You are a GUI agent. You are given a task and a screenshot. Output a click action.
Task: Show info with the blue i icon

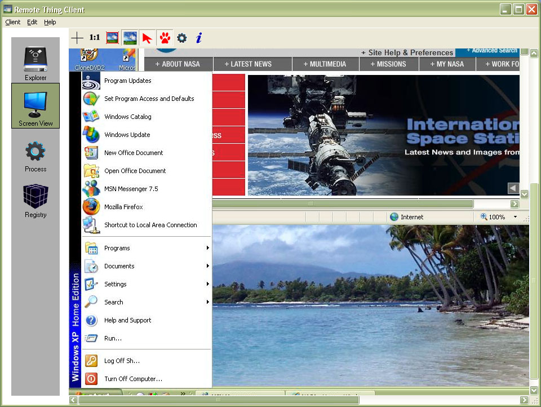point(199,38)
